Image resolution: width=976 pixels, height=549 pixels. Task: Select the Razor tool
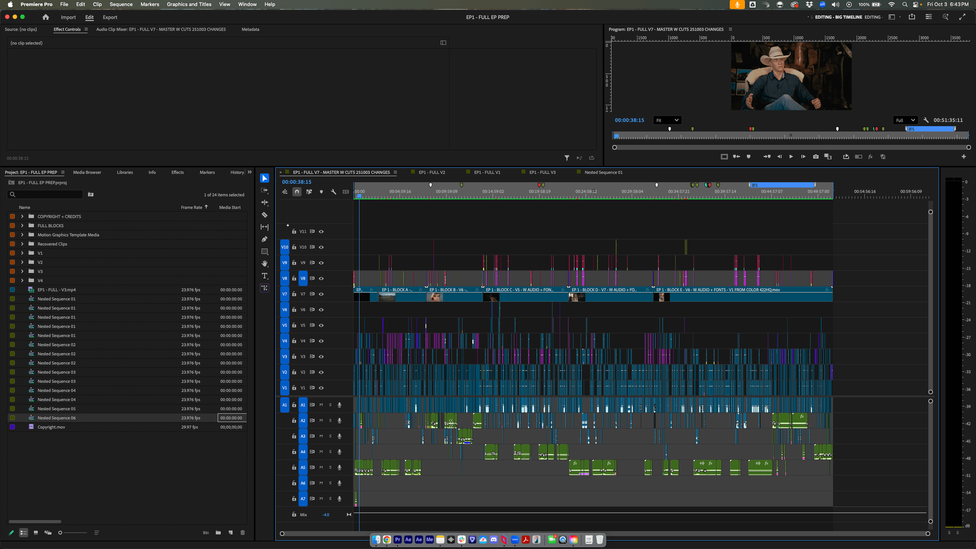pos(265,215)
